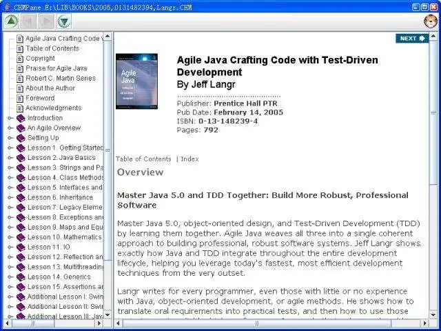
Task: Select Copyright in the tree
Action: (40, 58)
